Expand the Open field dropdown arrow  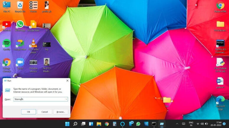(x=66, y=99)
